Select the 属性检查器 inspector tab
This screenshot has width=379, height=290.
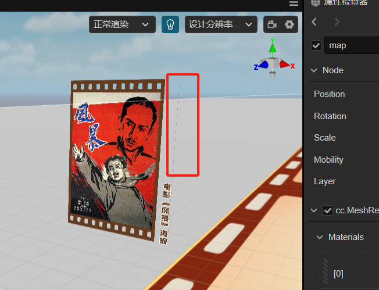coord(346,3)
